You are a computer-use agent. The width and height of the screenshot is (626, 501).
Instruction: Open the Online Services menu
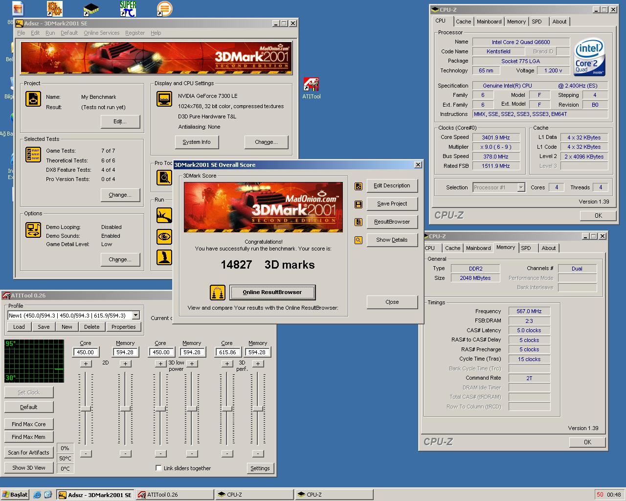[x=102, y=33]
